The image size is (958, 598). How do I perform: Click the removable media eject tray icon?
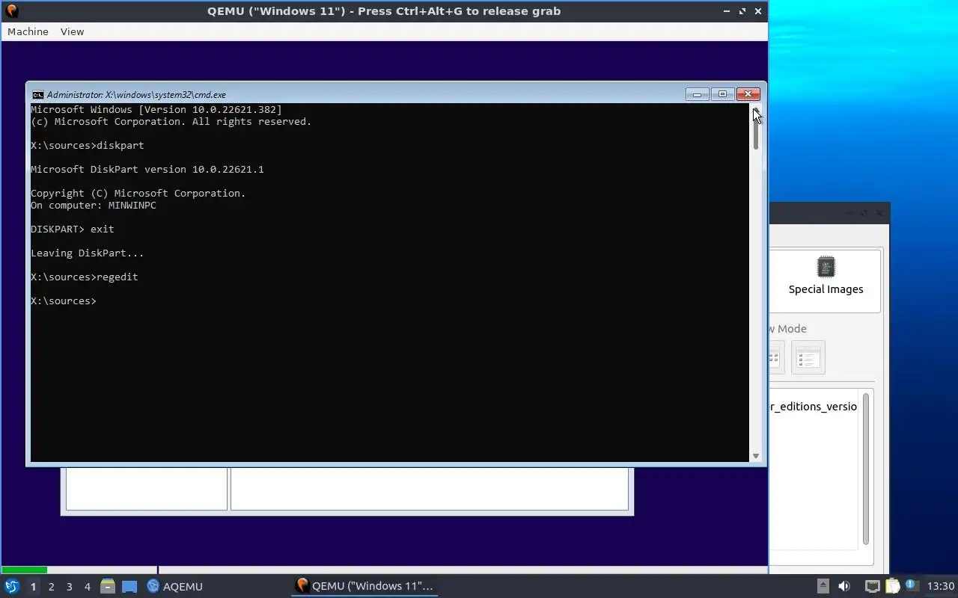pyautogui.click(x=823, y=587)
